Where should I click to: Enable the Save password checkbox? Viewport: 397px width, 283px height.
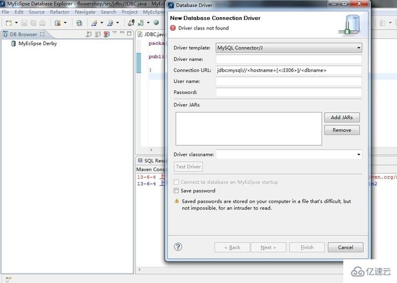(x=176, y=190)
